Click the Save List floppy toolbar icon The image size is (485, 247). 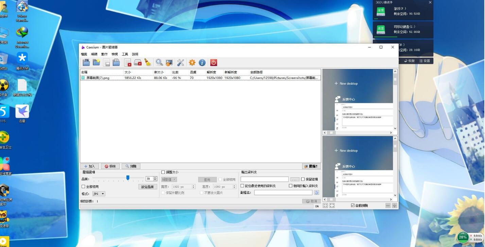(x=106, y=62)
